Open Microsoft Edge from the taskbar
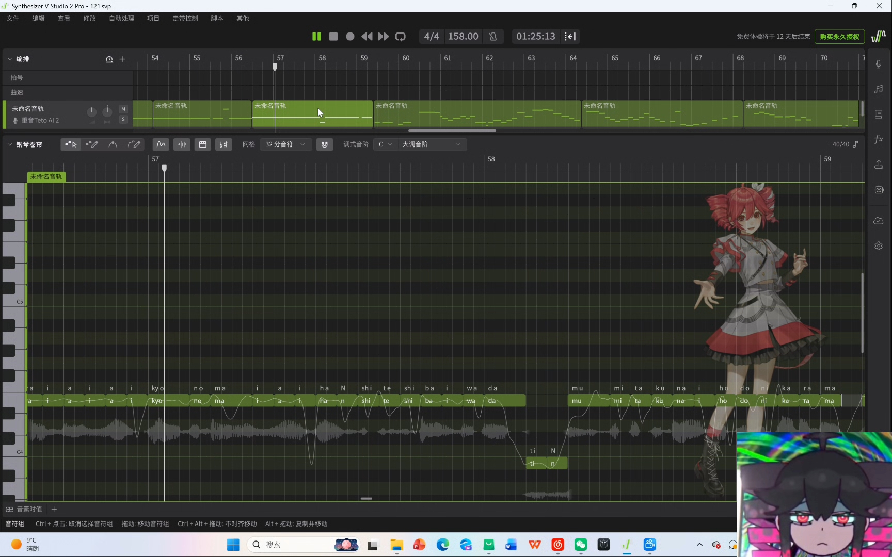The image size is (892, 557). pos(443,545)
